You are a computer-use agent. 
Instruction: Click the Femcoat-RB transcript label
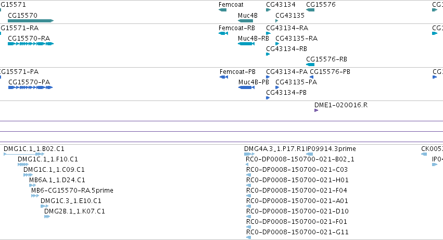point(237,28)
